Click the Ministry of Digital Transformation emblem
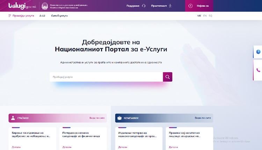Screen dimensions: 262x150 [45, 6]
